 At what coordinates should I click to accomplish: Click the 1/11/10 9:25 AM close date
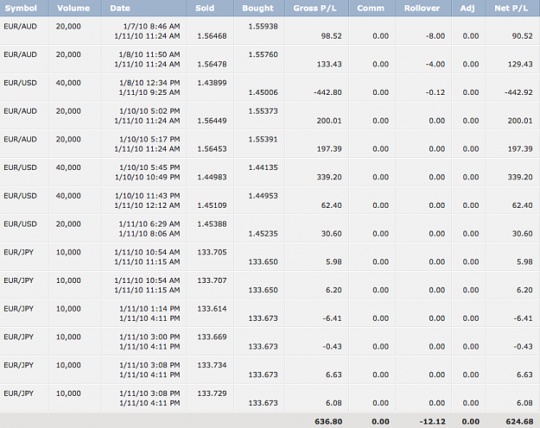149,92
